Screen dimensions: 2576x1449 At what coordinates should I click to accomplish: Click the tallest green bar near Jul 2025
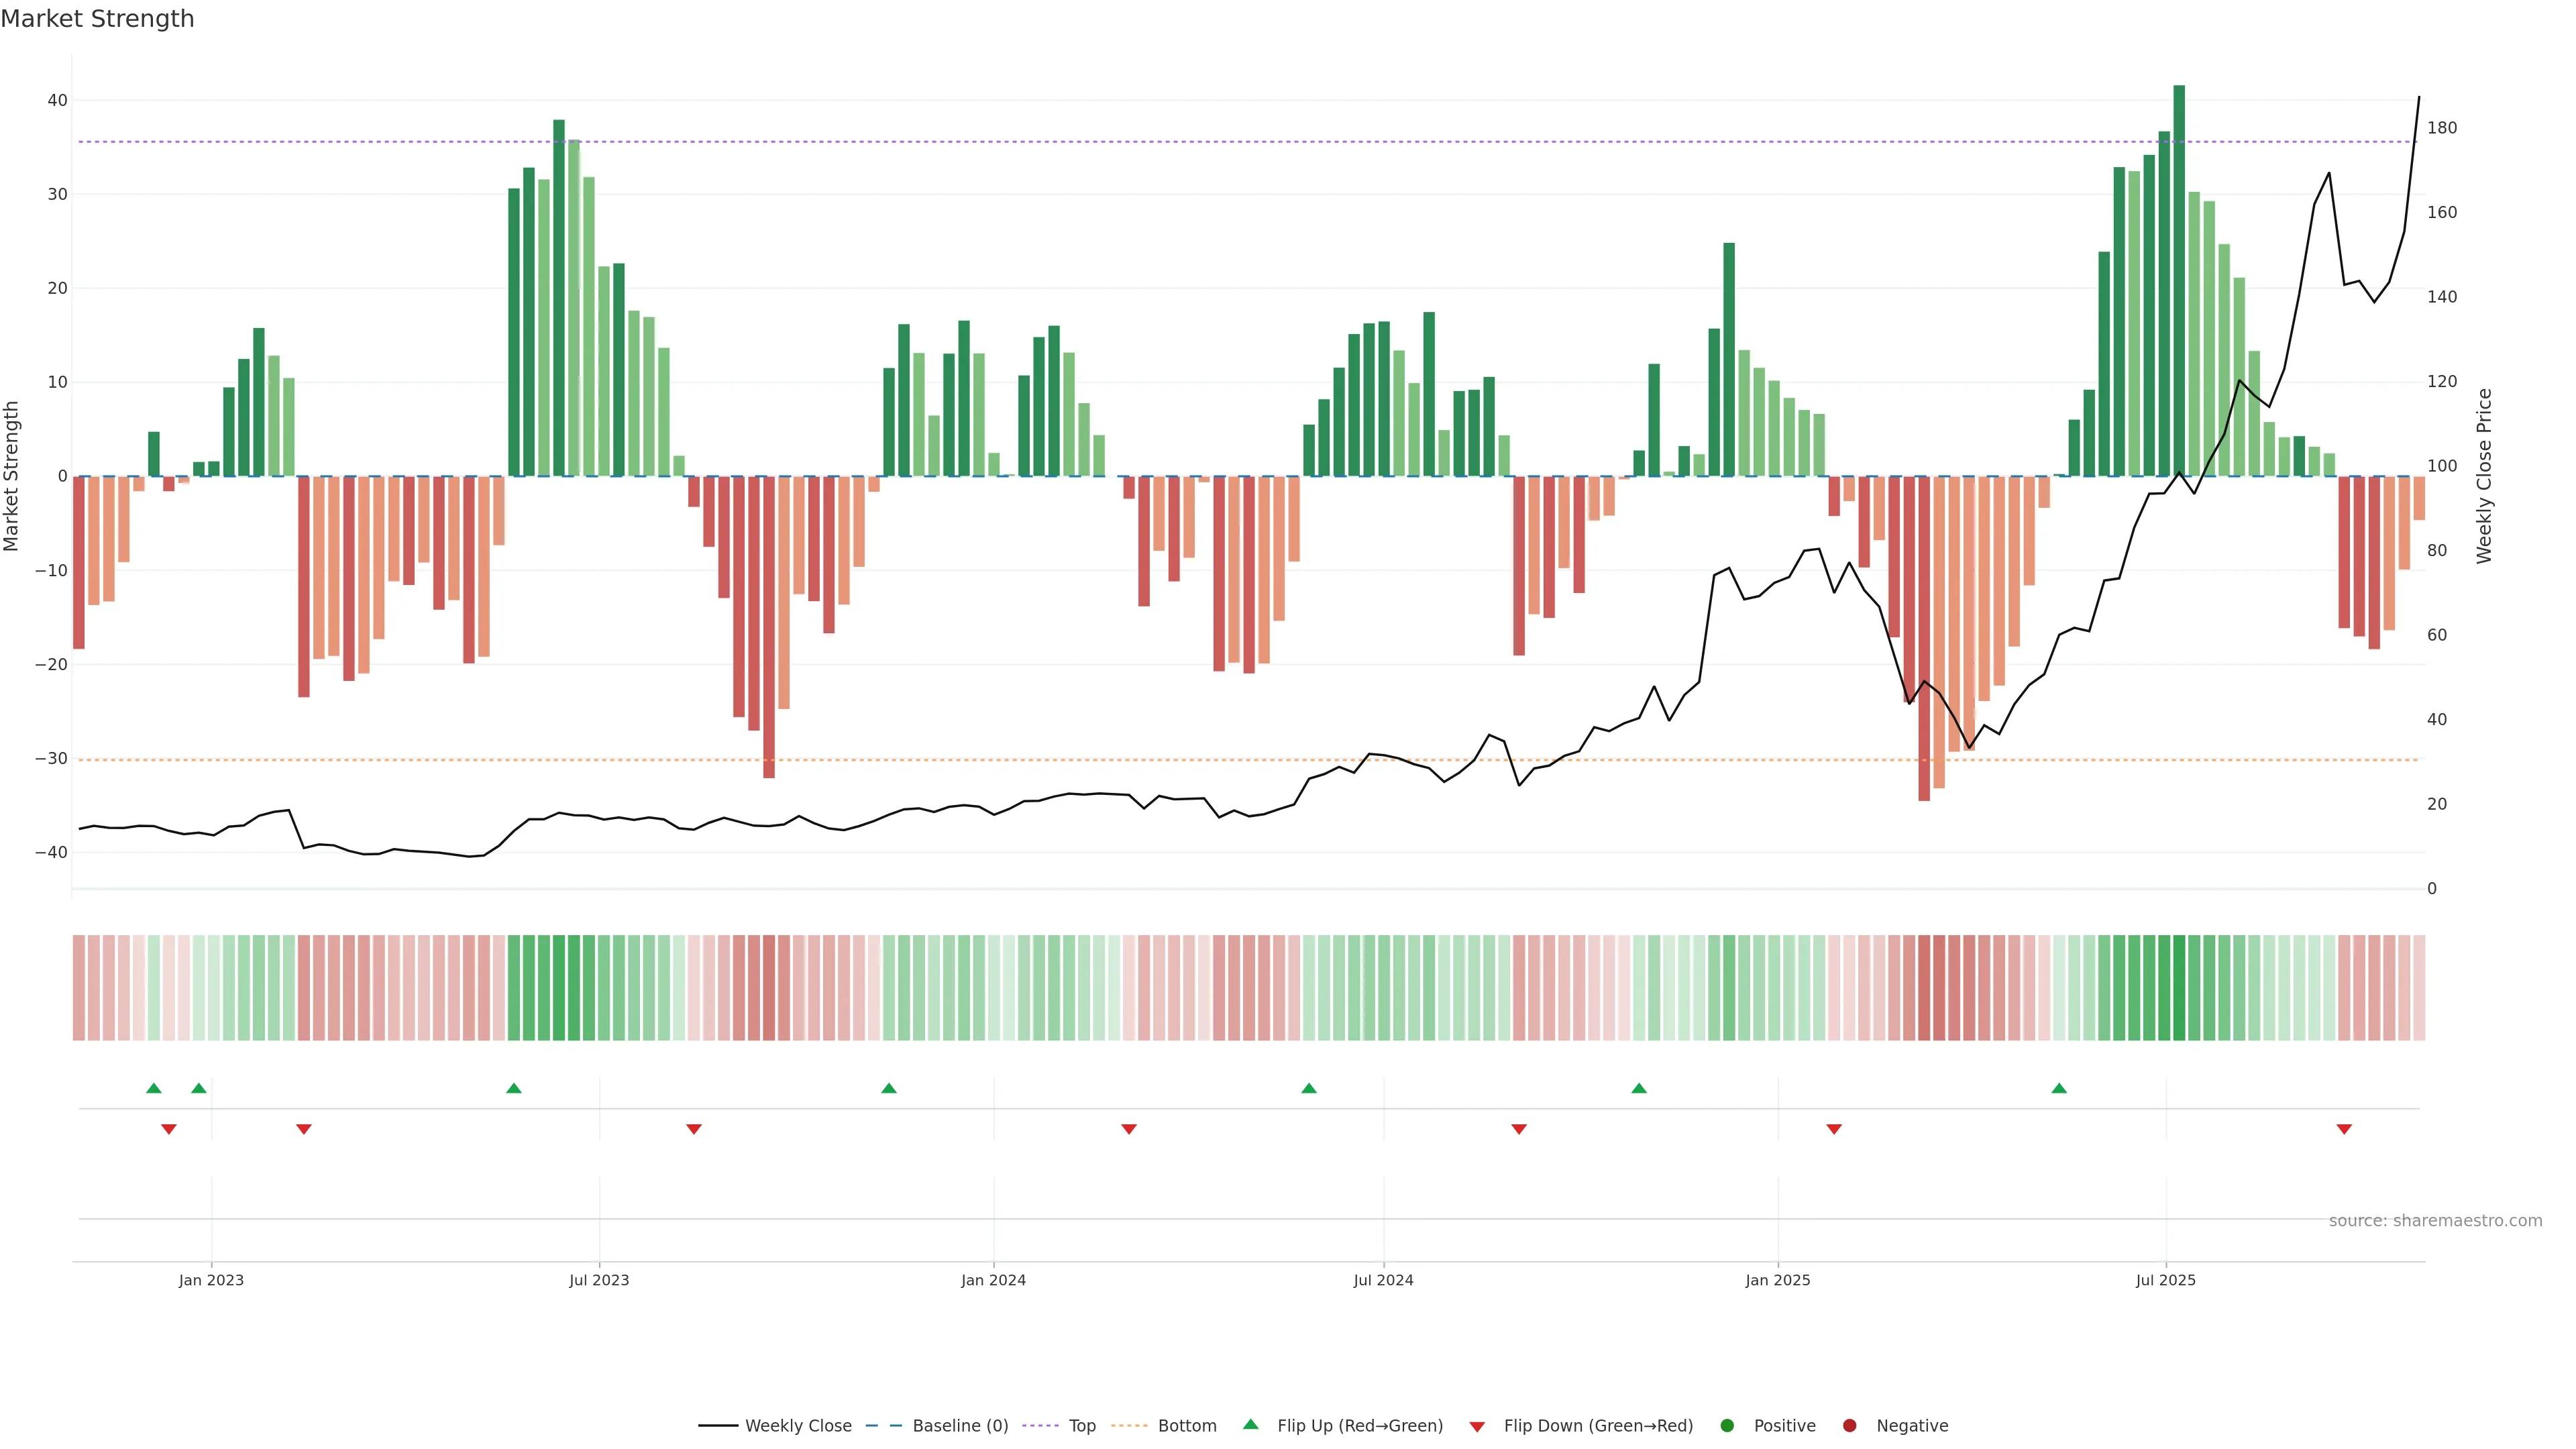2179,280
